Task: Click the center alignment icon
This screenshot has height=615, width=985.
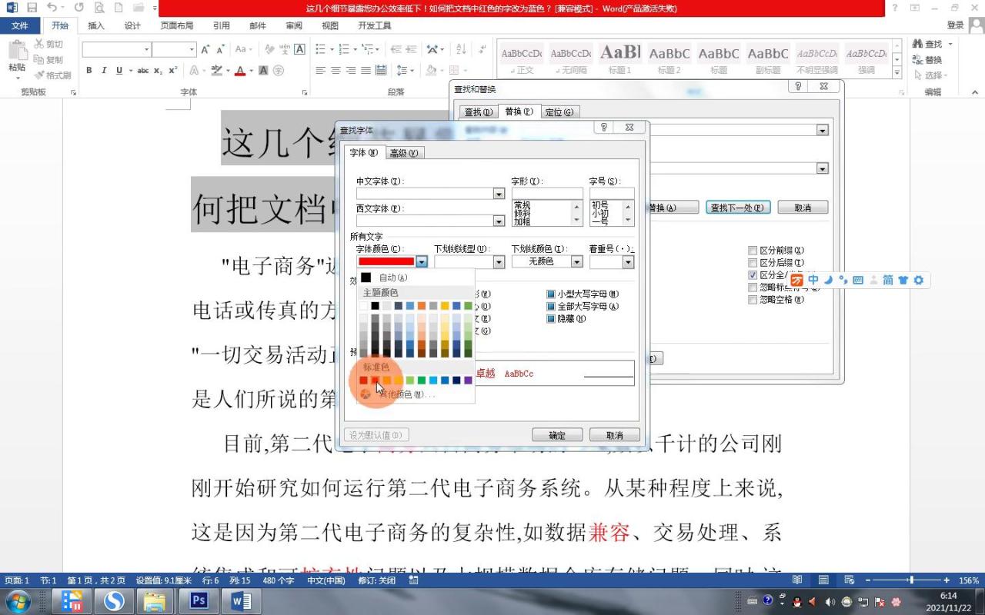Action: [337, 70]
